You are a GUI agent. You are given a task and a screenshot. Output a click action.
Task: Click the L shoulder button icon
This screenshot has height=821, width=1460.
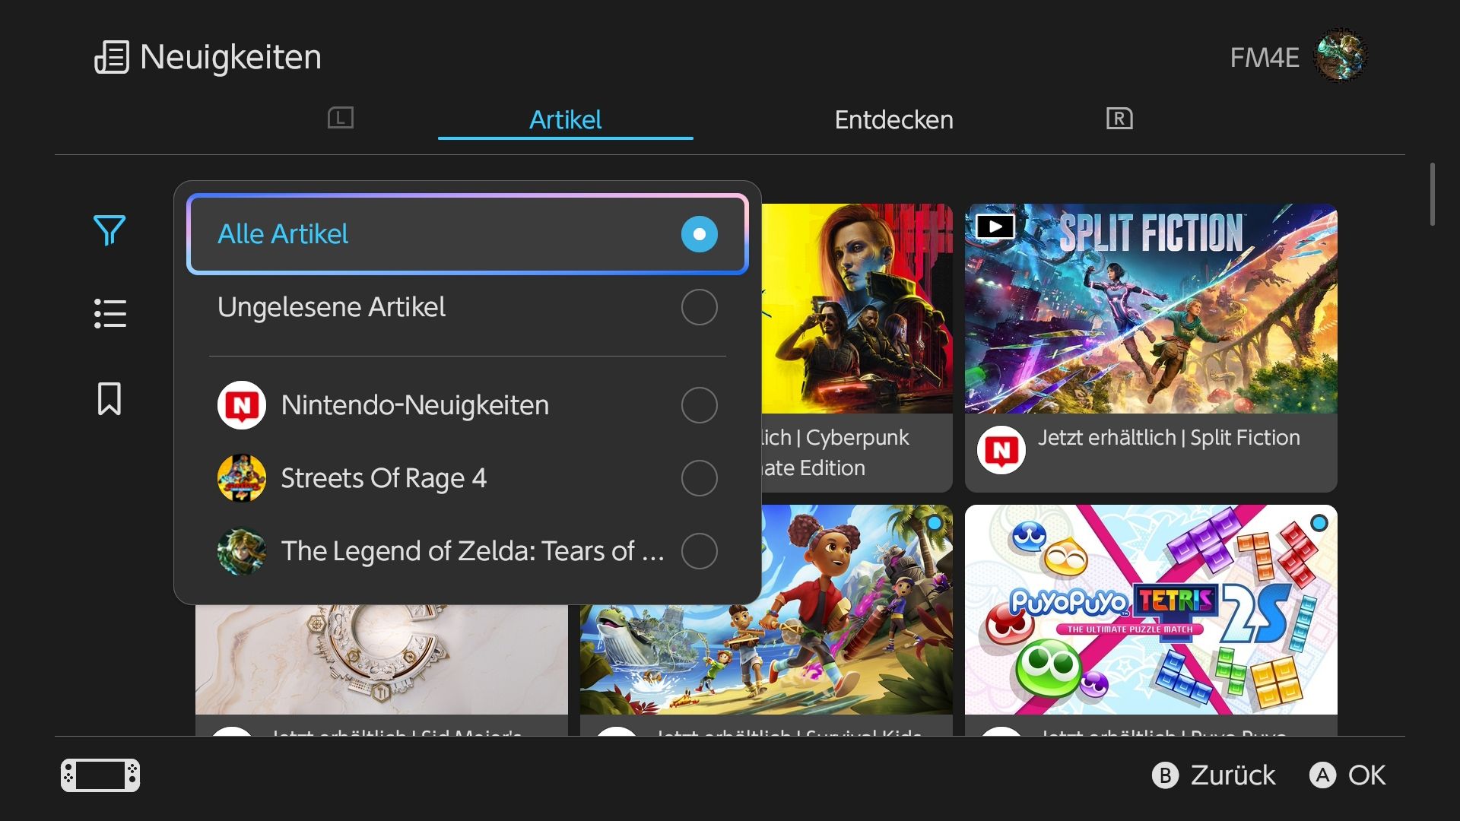[x=341, y=118]
